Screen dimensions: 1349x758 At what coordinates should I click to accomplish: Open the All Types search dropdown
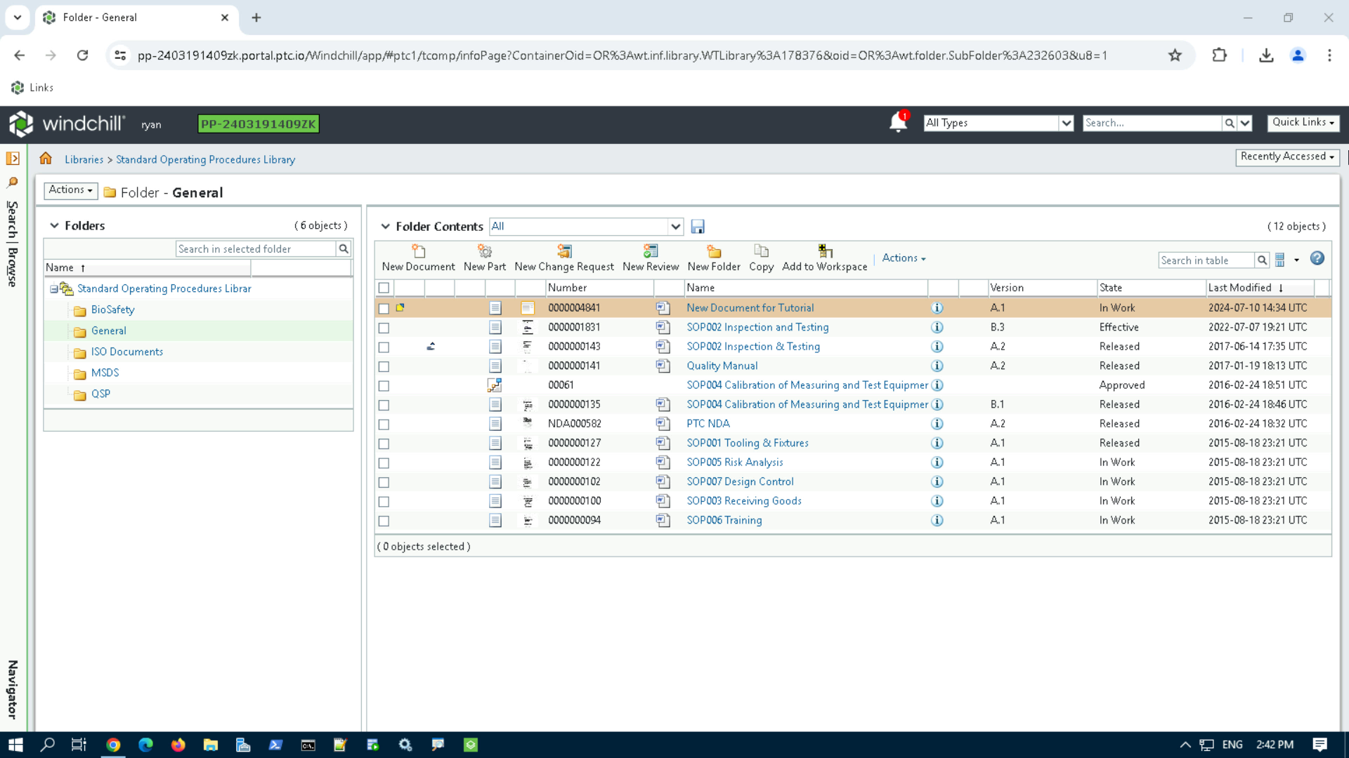[x=1067, y=122]
